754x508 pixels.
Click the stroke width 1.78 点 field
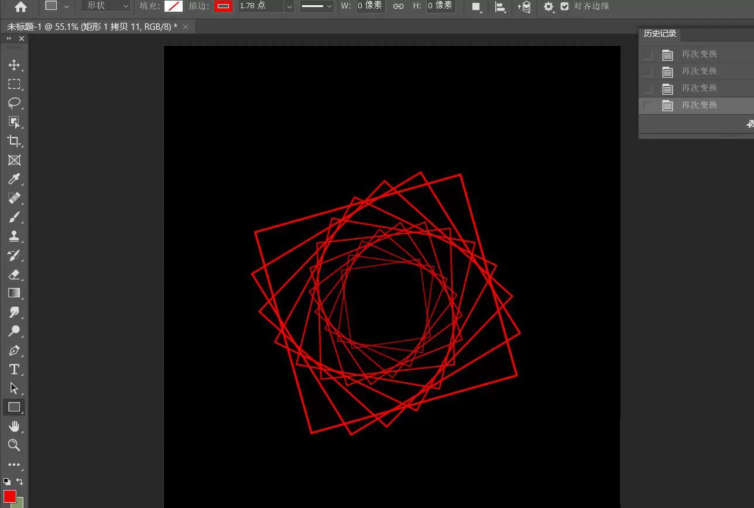pos(261,6)
